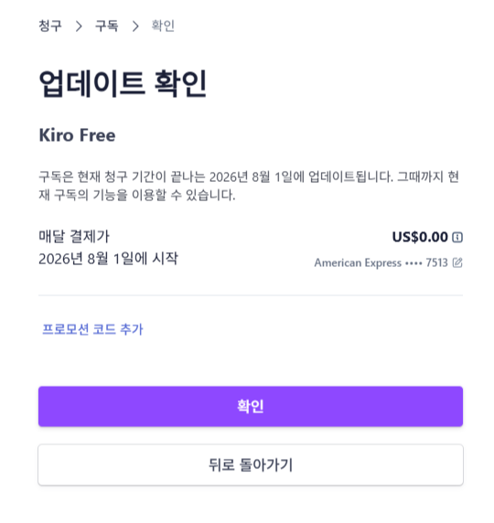Screen dimensions: 494x523
Task: Click the 7513 card ending digits
Action: [437, 262]
